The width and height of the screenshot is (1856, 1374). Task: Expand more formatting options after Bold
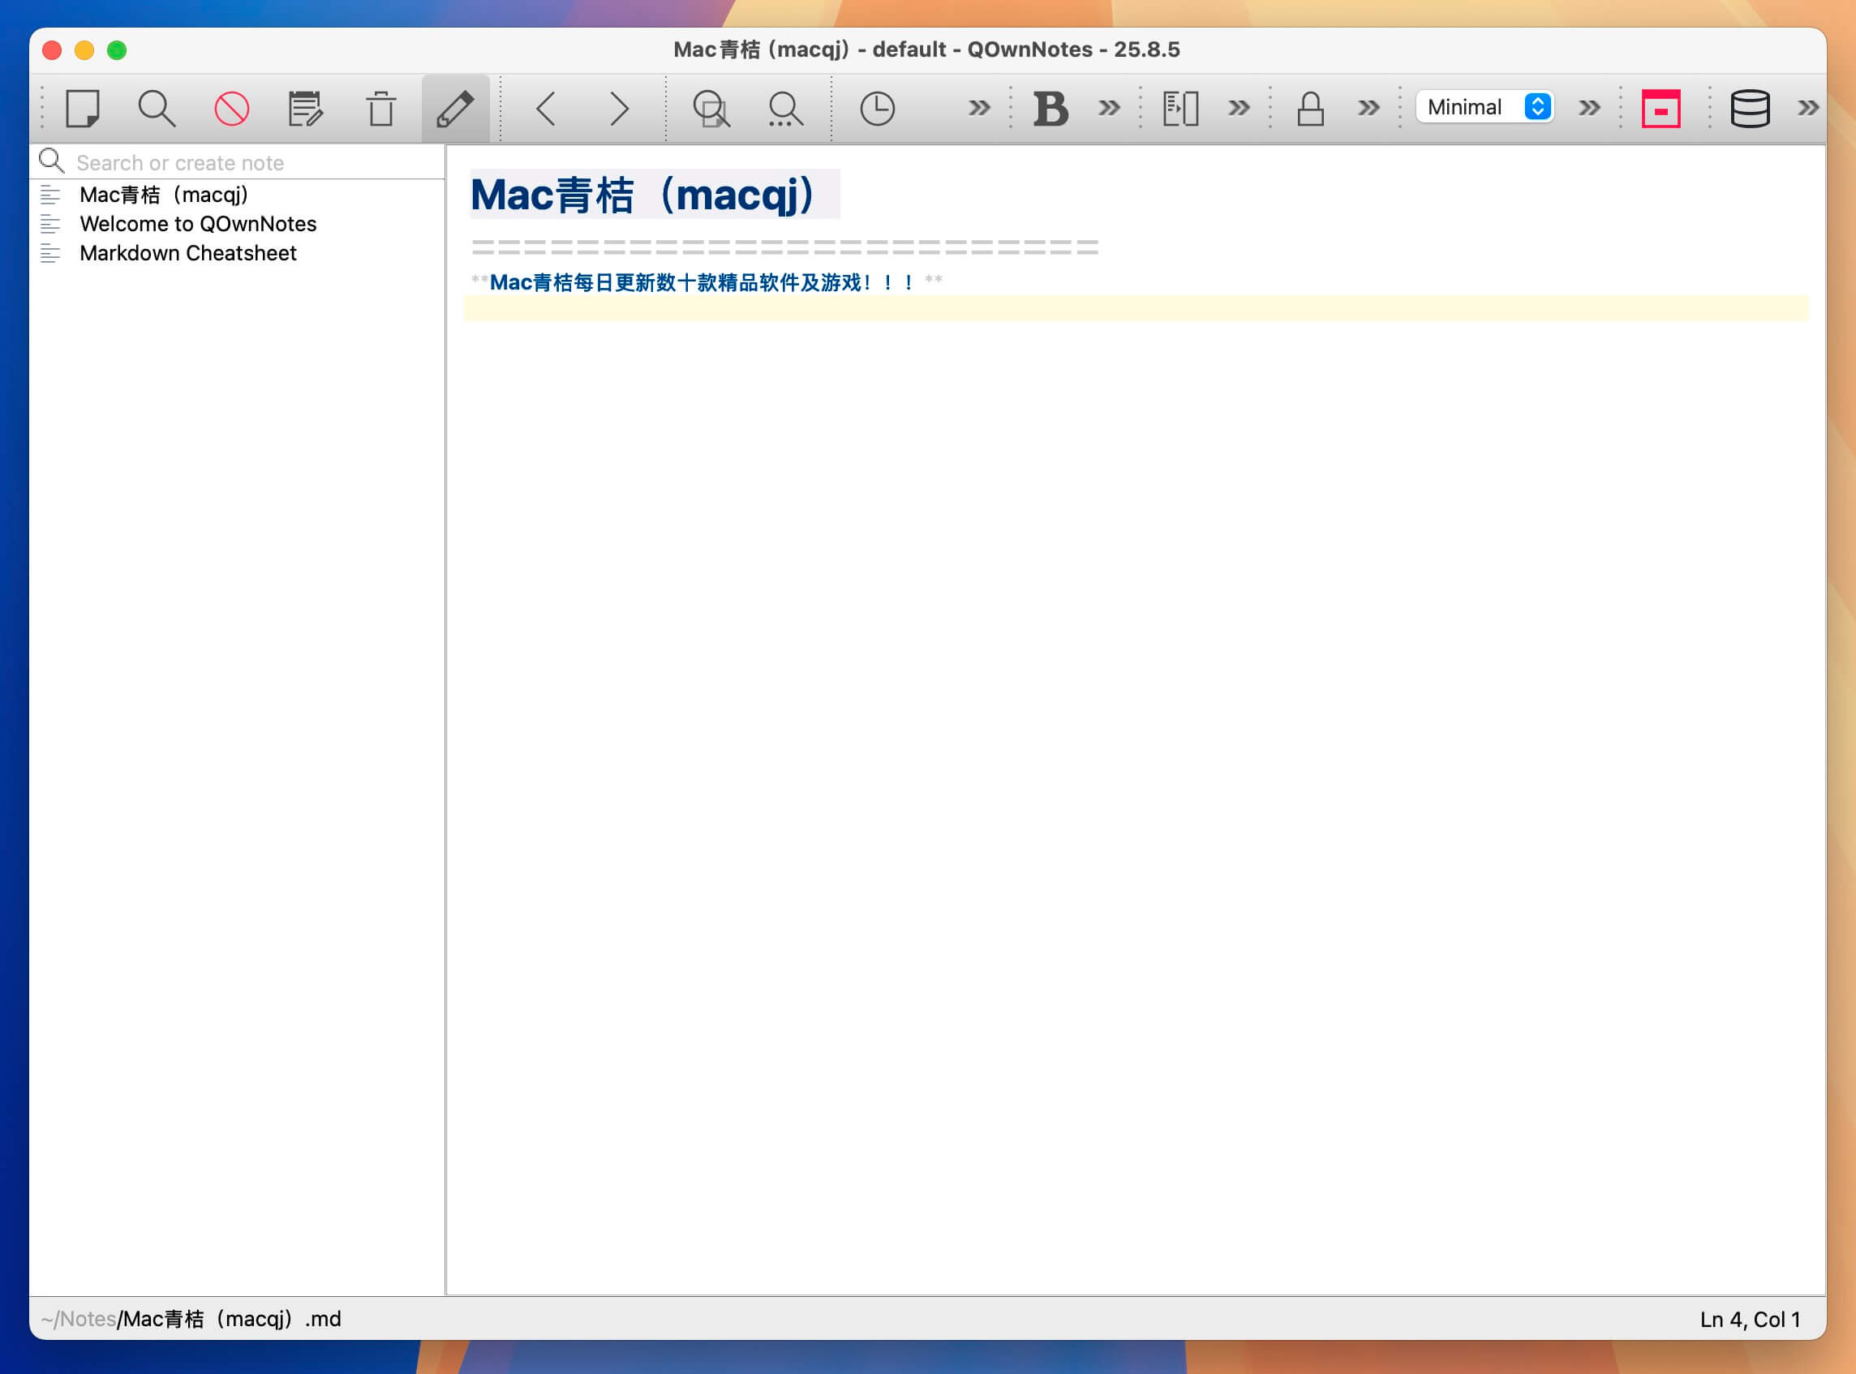click(1109, 107)
